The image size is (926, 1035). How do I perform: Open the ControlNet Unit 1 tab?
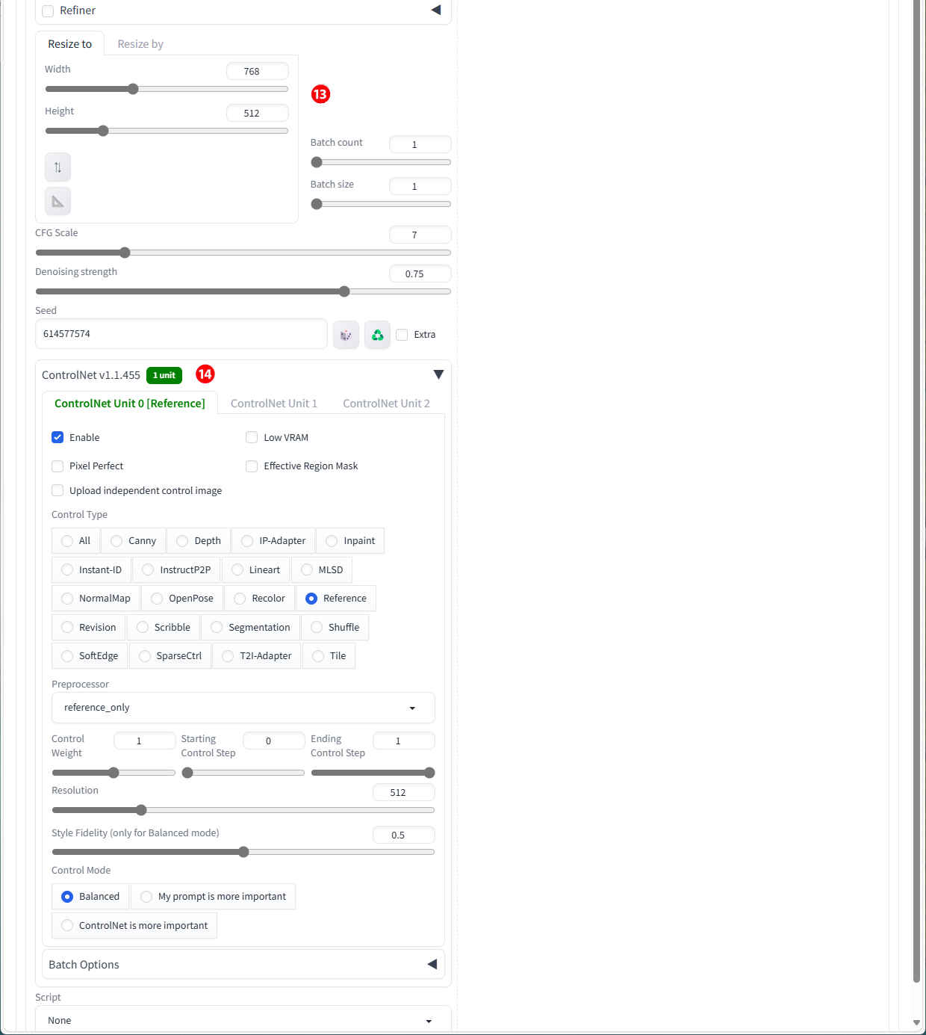(273, 404)
